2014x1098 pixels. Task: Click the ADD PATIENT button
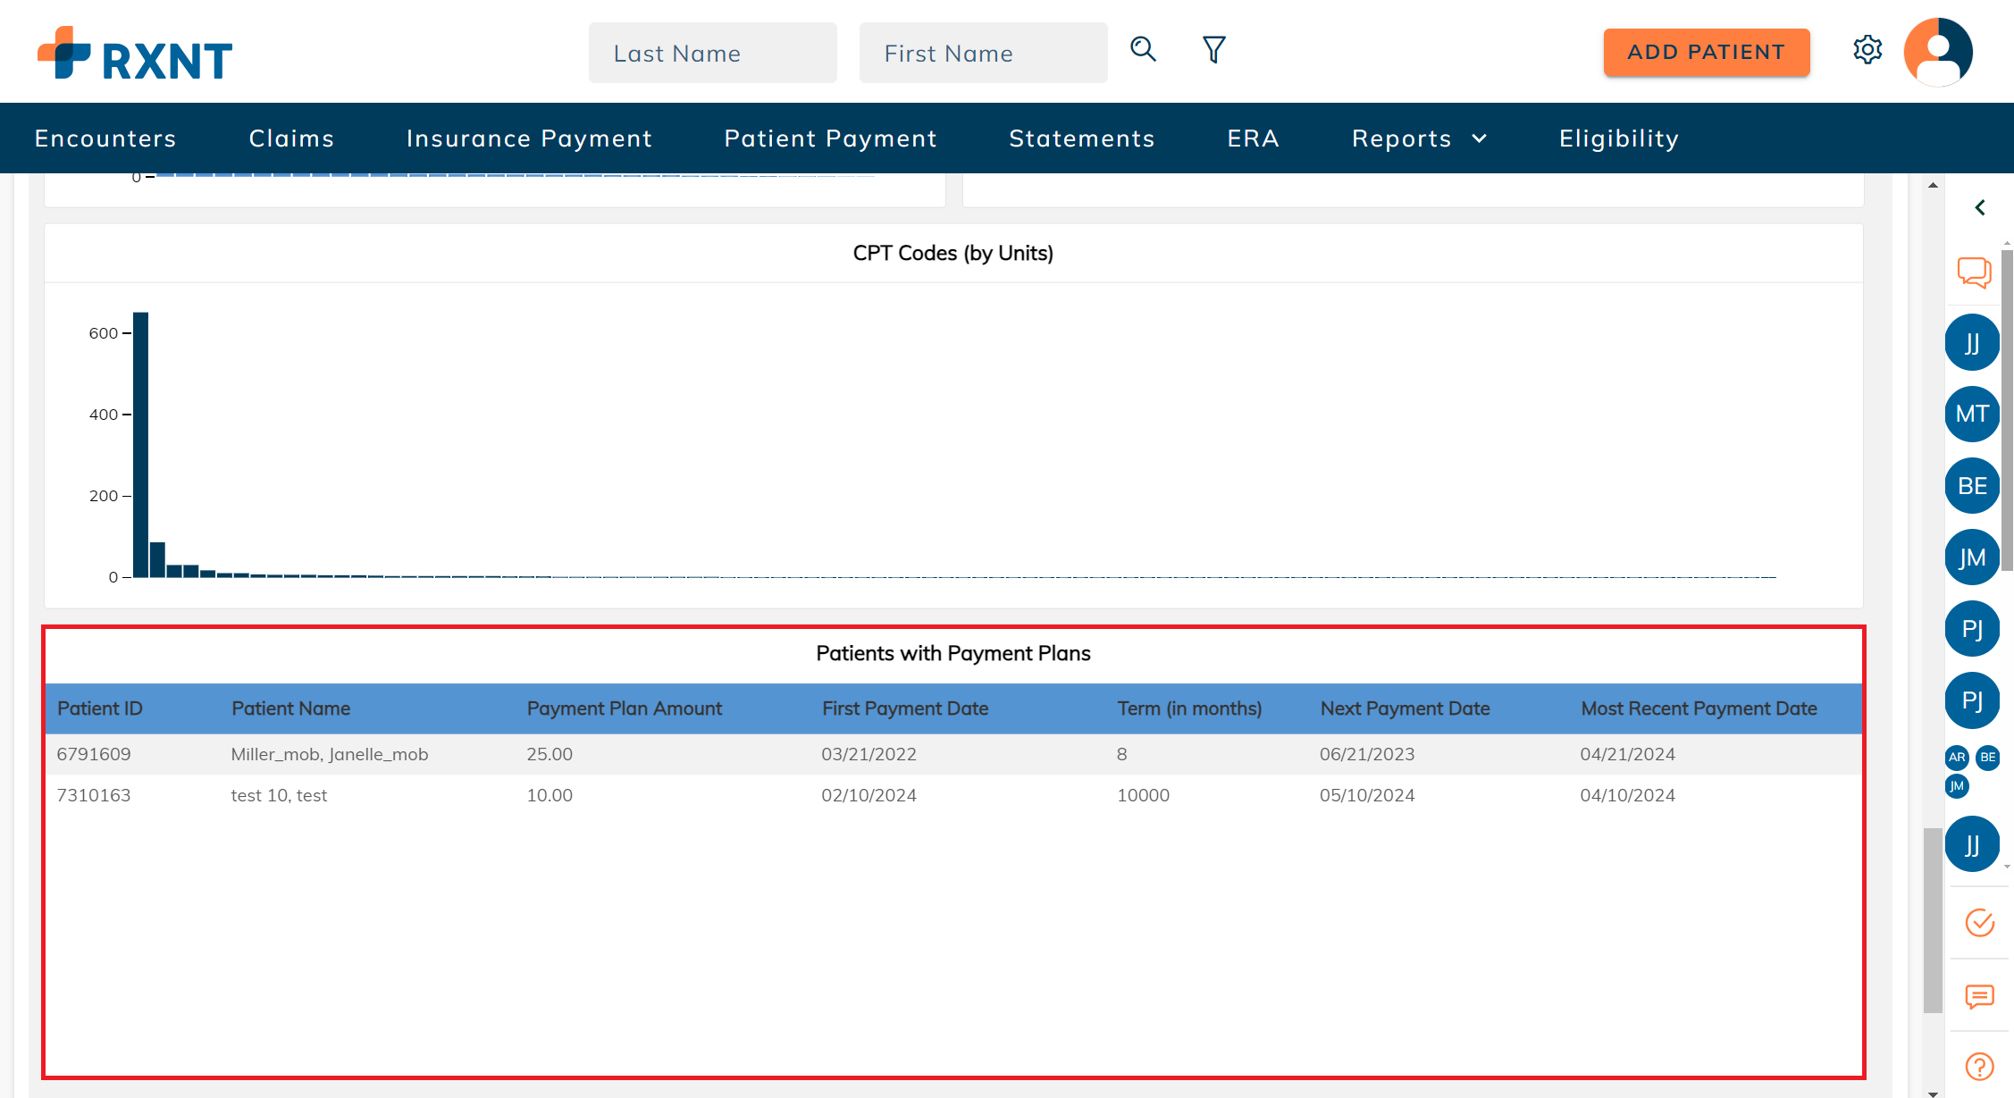1706,52
